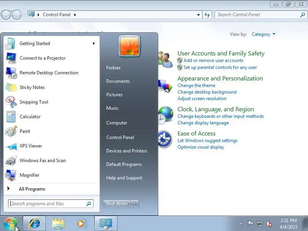The height and width of the screenshot is (231, 308).
Task: Open the Getting Started icon in Start menu
Action: [10, 44]
